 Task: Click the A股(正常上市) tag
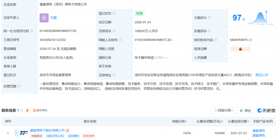55,136
